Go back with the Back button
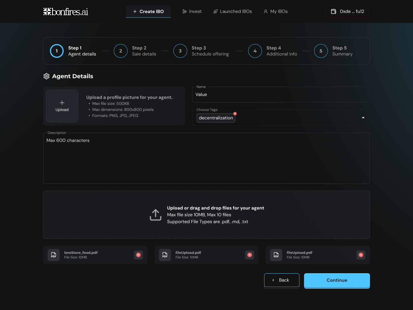 click(x=282, y=280)
